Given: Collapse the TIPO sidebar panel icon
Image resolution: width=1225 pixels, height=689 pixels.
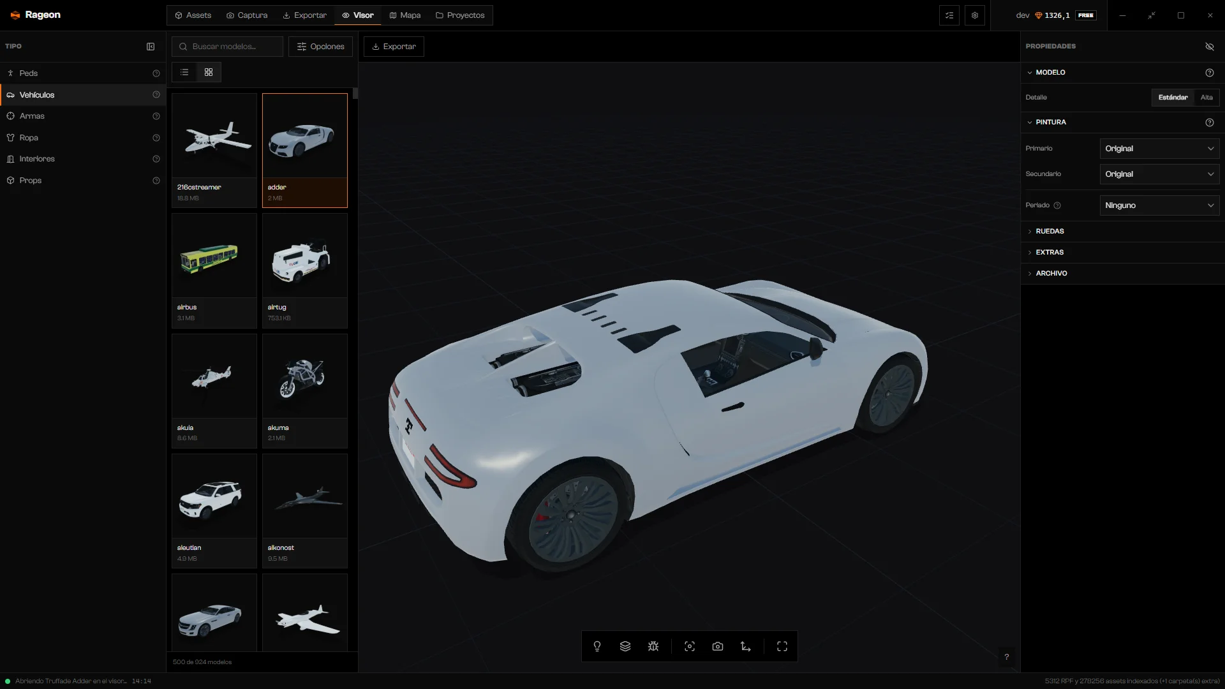Looking at the screenshot, I should click(151, 47).
